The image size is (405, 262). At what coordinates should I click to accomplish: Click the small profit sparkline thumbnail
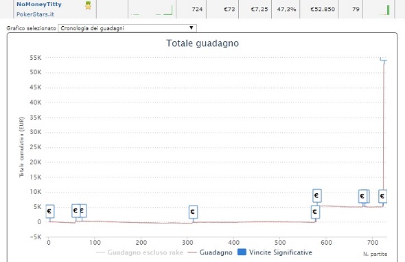[x=152, y=10]
